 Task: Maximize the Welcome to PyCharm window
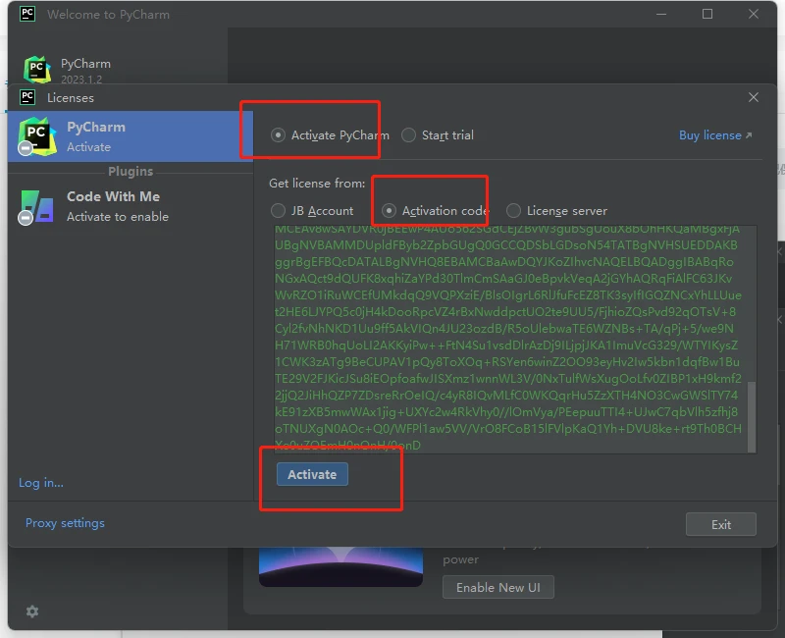pos(707,14)
